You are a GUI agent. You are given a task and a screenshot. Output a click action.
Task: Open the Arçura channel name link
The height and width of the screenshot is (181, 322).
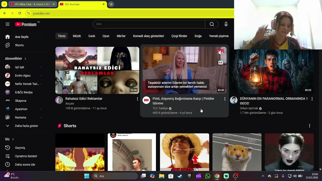point(70,104)
